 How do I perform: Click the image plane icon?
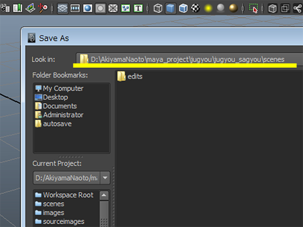(30, 8)
